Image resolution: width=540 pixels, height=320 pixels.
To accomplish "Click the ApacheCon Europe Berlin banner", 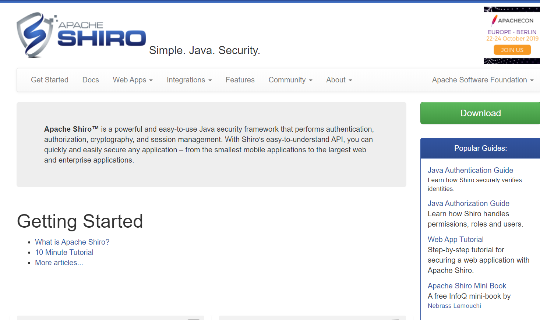I will [512, 35].
